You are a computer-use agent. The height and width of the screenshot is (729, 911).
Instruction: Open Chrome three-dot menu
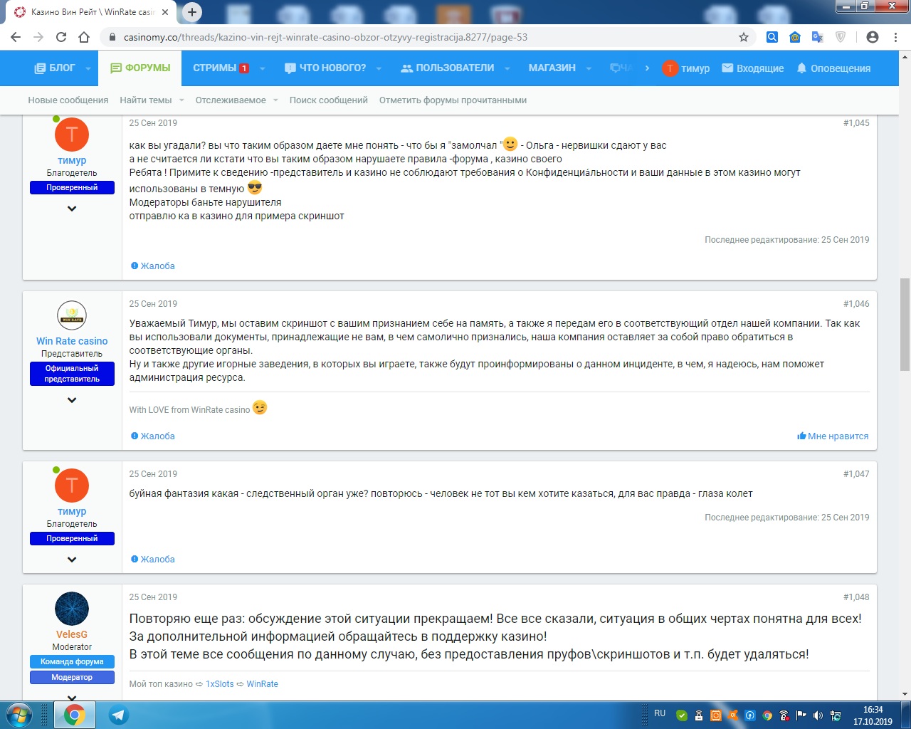click(895, 37)
